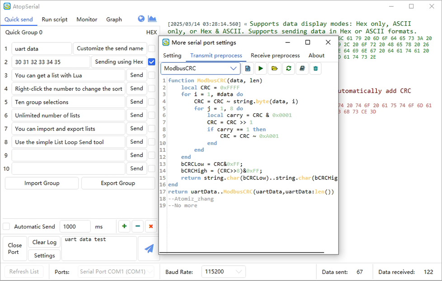
Task: Switch to the Quick send tab
Action: click(19, 19)
